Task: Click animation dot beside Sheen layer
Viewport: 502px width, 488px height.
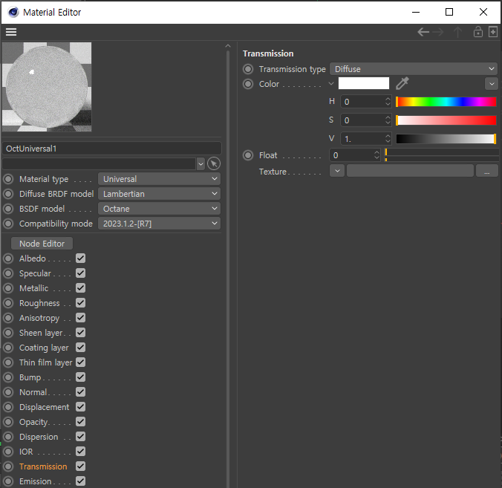Action: (8, 333)
